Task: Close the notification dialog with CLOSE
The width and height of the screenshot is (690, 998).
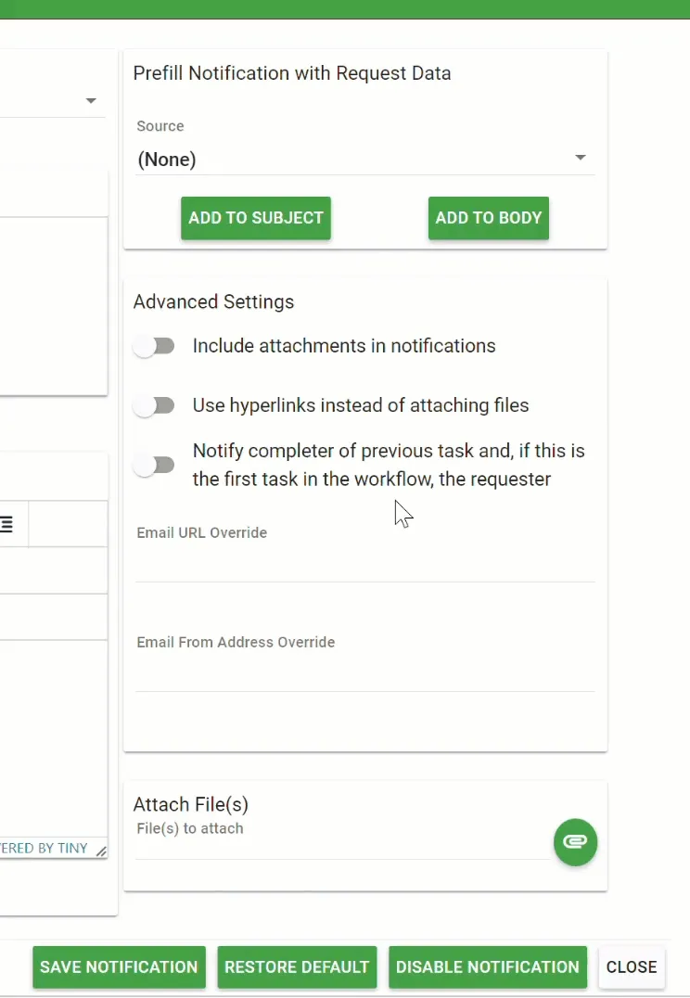Action: 632,966
